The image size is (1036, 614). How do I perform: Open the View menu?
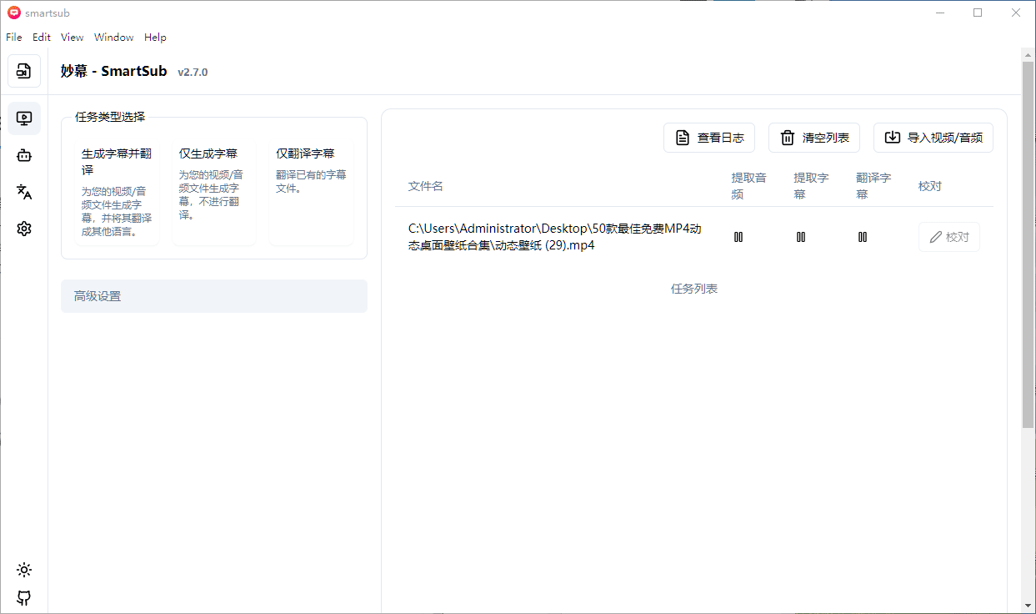[x=72, y=37]
